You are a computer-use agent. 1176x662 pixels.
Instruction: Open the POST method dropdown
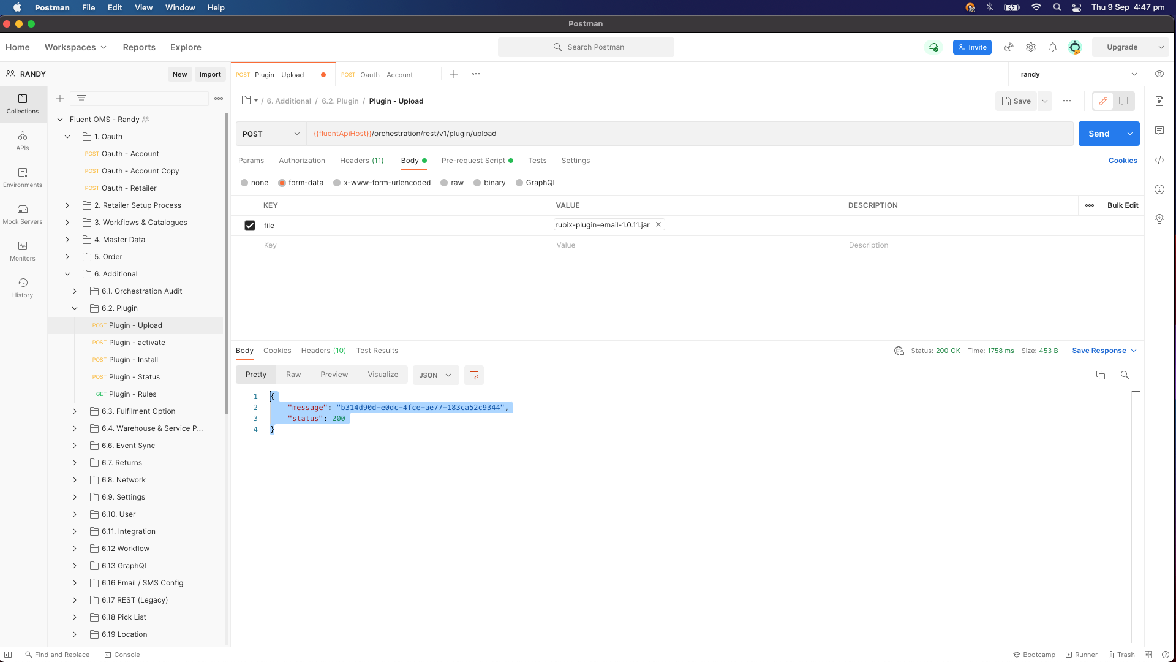click(x=271, y=134)
